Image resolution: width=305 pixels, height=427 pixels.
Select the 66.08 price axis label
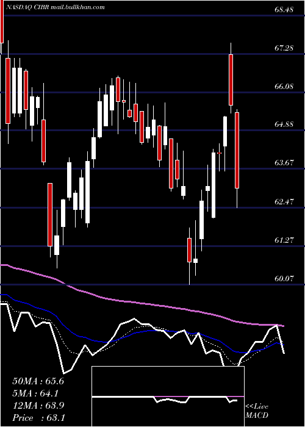click(284, 87)
